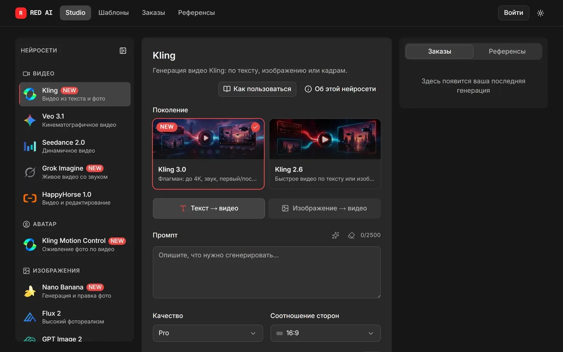
Task: Click Об этой нейросети link
Action: 340,89
